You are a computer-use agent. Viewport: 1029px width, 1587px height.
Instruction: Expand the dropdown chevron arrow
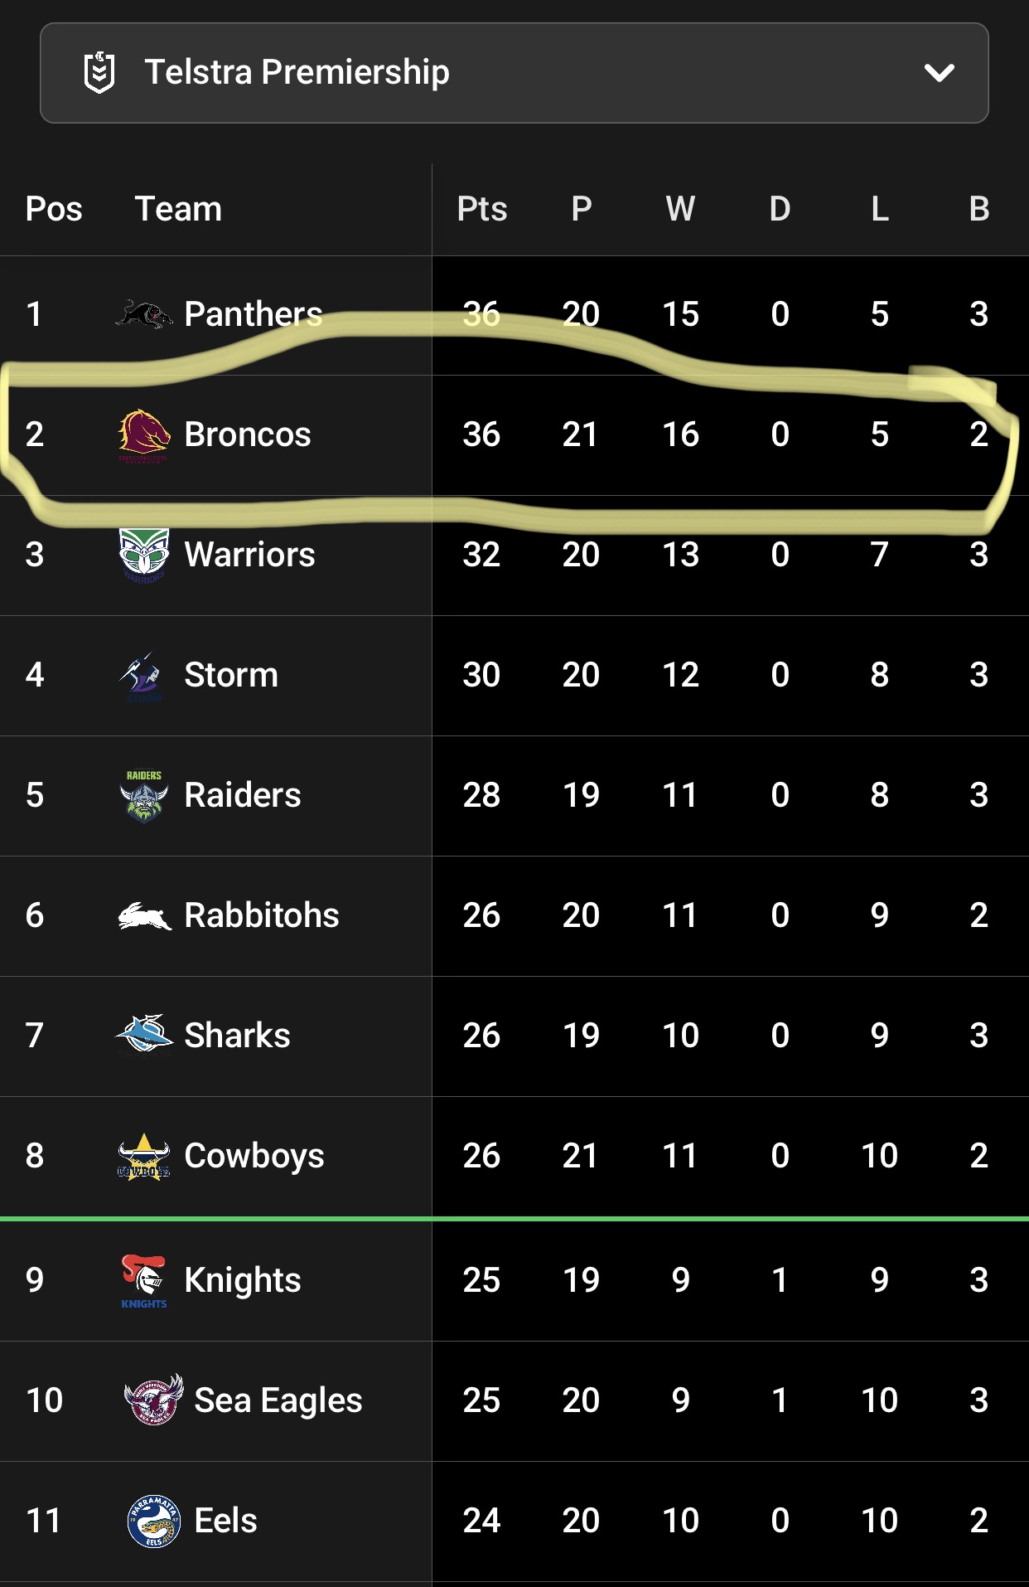tap(940, 73)
